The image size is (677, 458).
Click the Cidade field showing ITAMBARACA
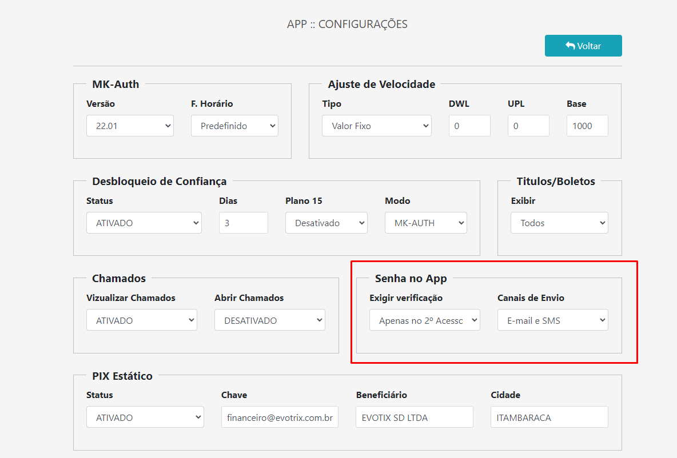pos(548,417)
